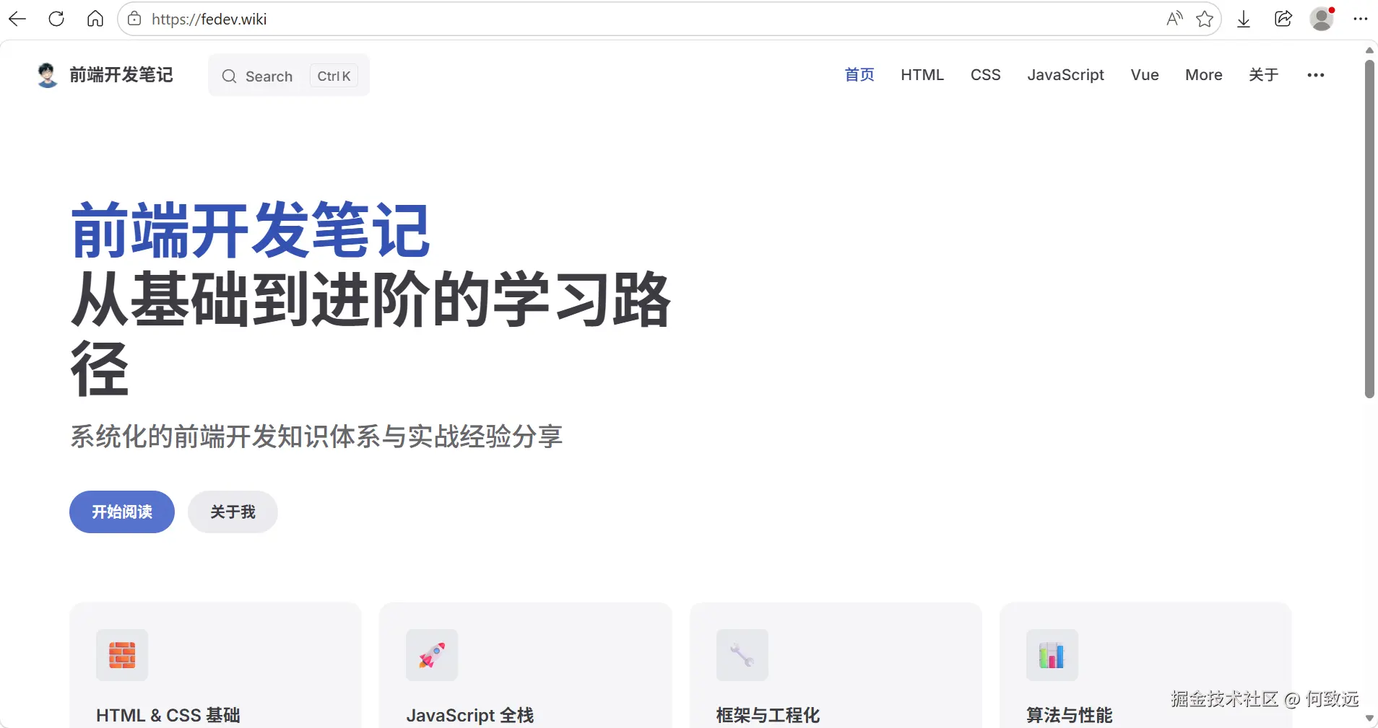This screenshot has width=1378, height=728.
Task: Open JavaScript nav item
Action: point(1065,75)
